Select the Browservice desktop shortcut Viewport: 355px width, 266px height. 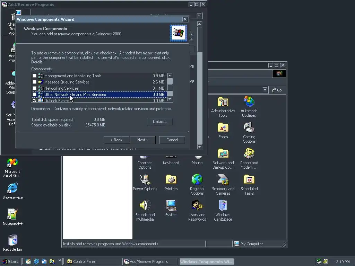[12, 191]
